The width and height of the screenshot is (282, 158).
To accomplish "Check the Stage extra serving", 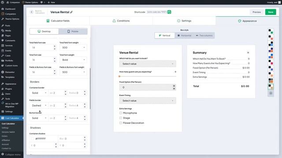I will (121, 118).
